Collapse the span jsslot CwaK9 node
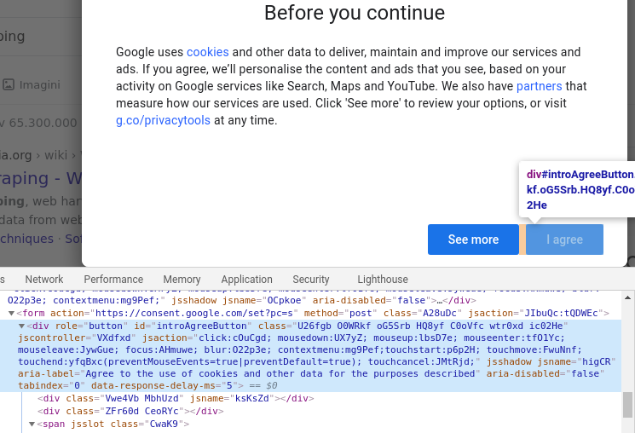The height and width of the screenshot is (433, 635). coord(32,424)
